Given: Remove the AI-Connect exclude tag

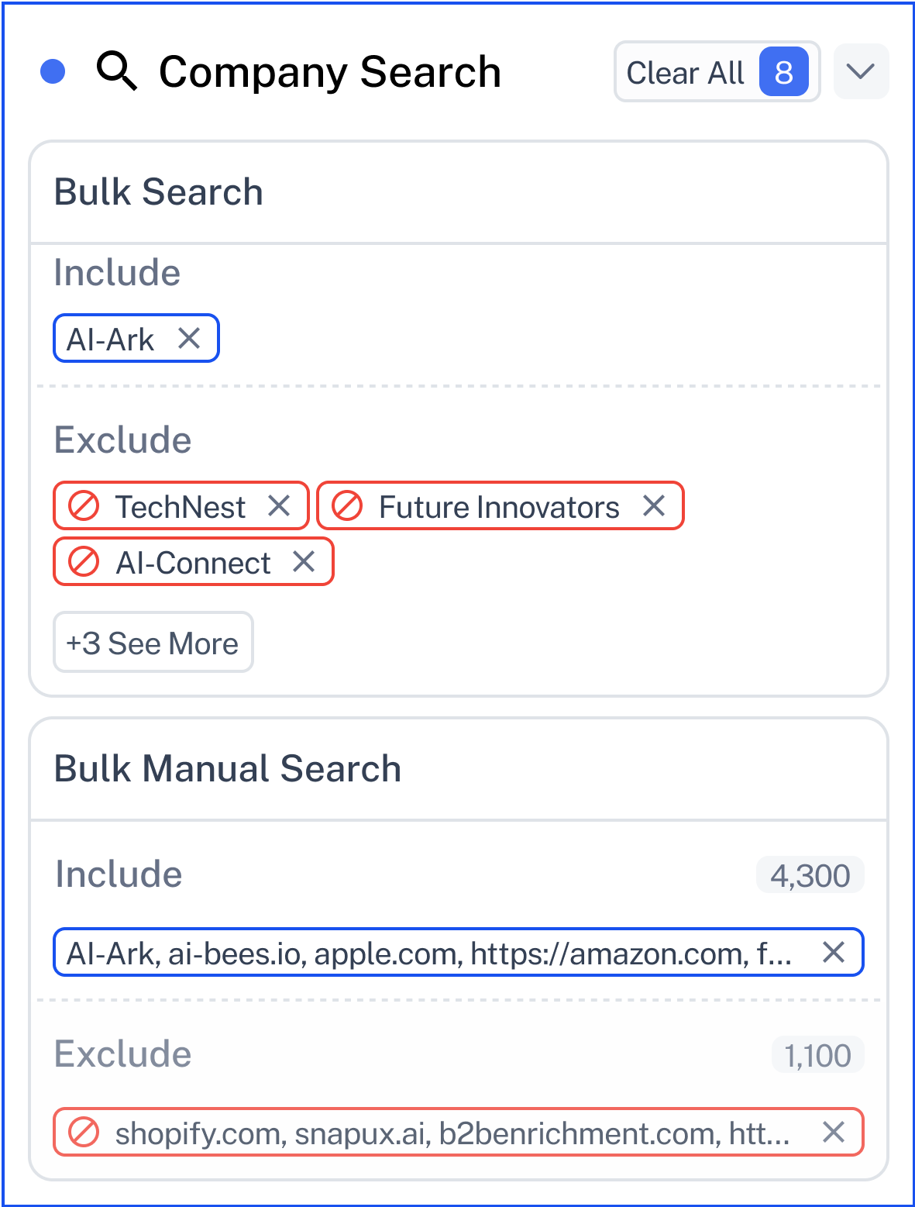Looking at the screenshot, I should pos(304,561).
